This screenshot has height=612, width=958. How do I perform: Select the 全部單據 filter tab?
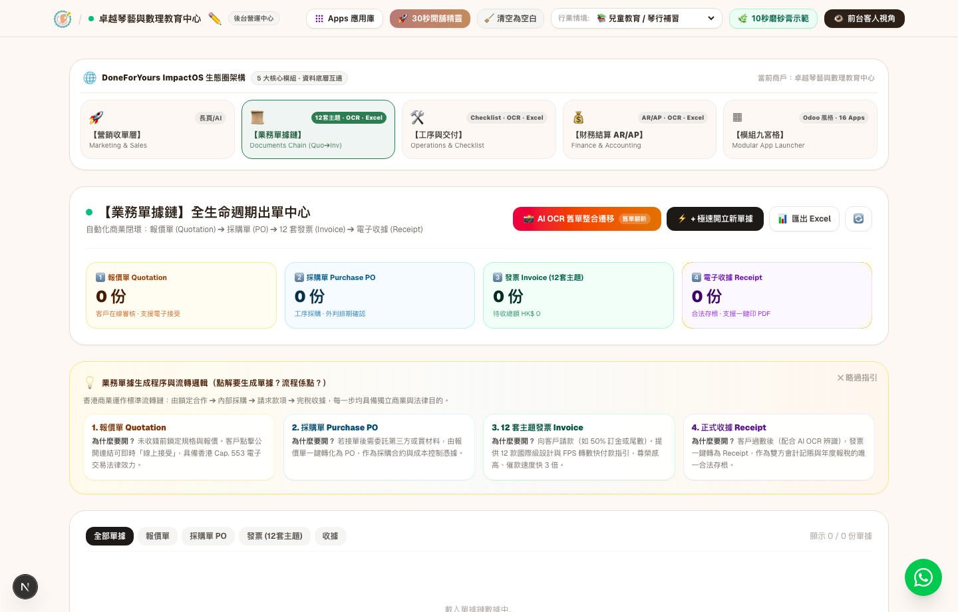coord(110,536)
